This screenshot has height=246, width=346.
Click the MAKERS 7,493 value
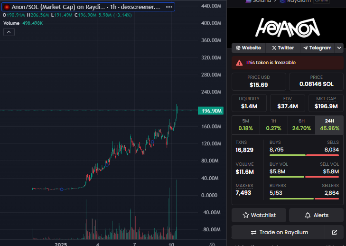(243, 193)
